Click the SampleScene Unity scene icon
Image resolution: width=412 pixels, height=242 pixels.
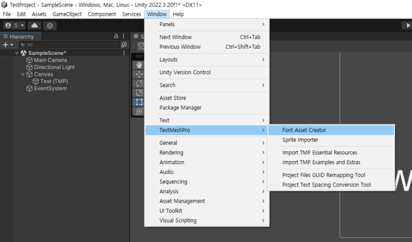[23, 53]
